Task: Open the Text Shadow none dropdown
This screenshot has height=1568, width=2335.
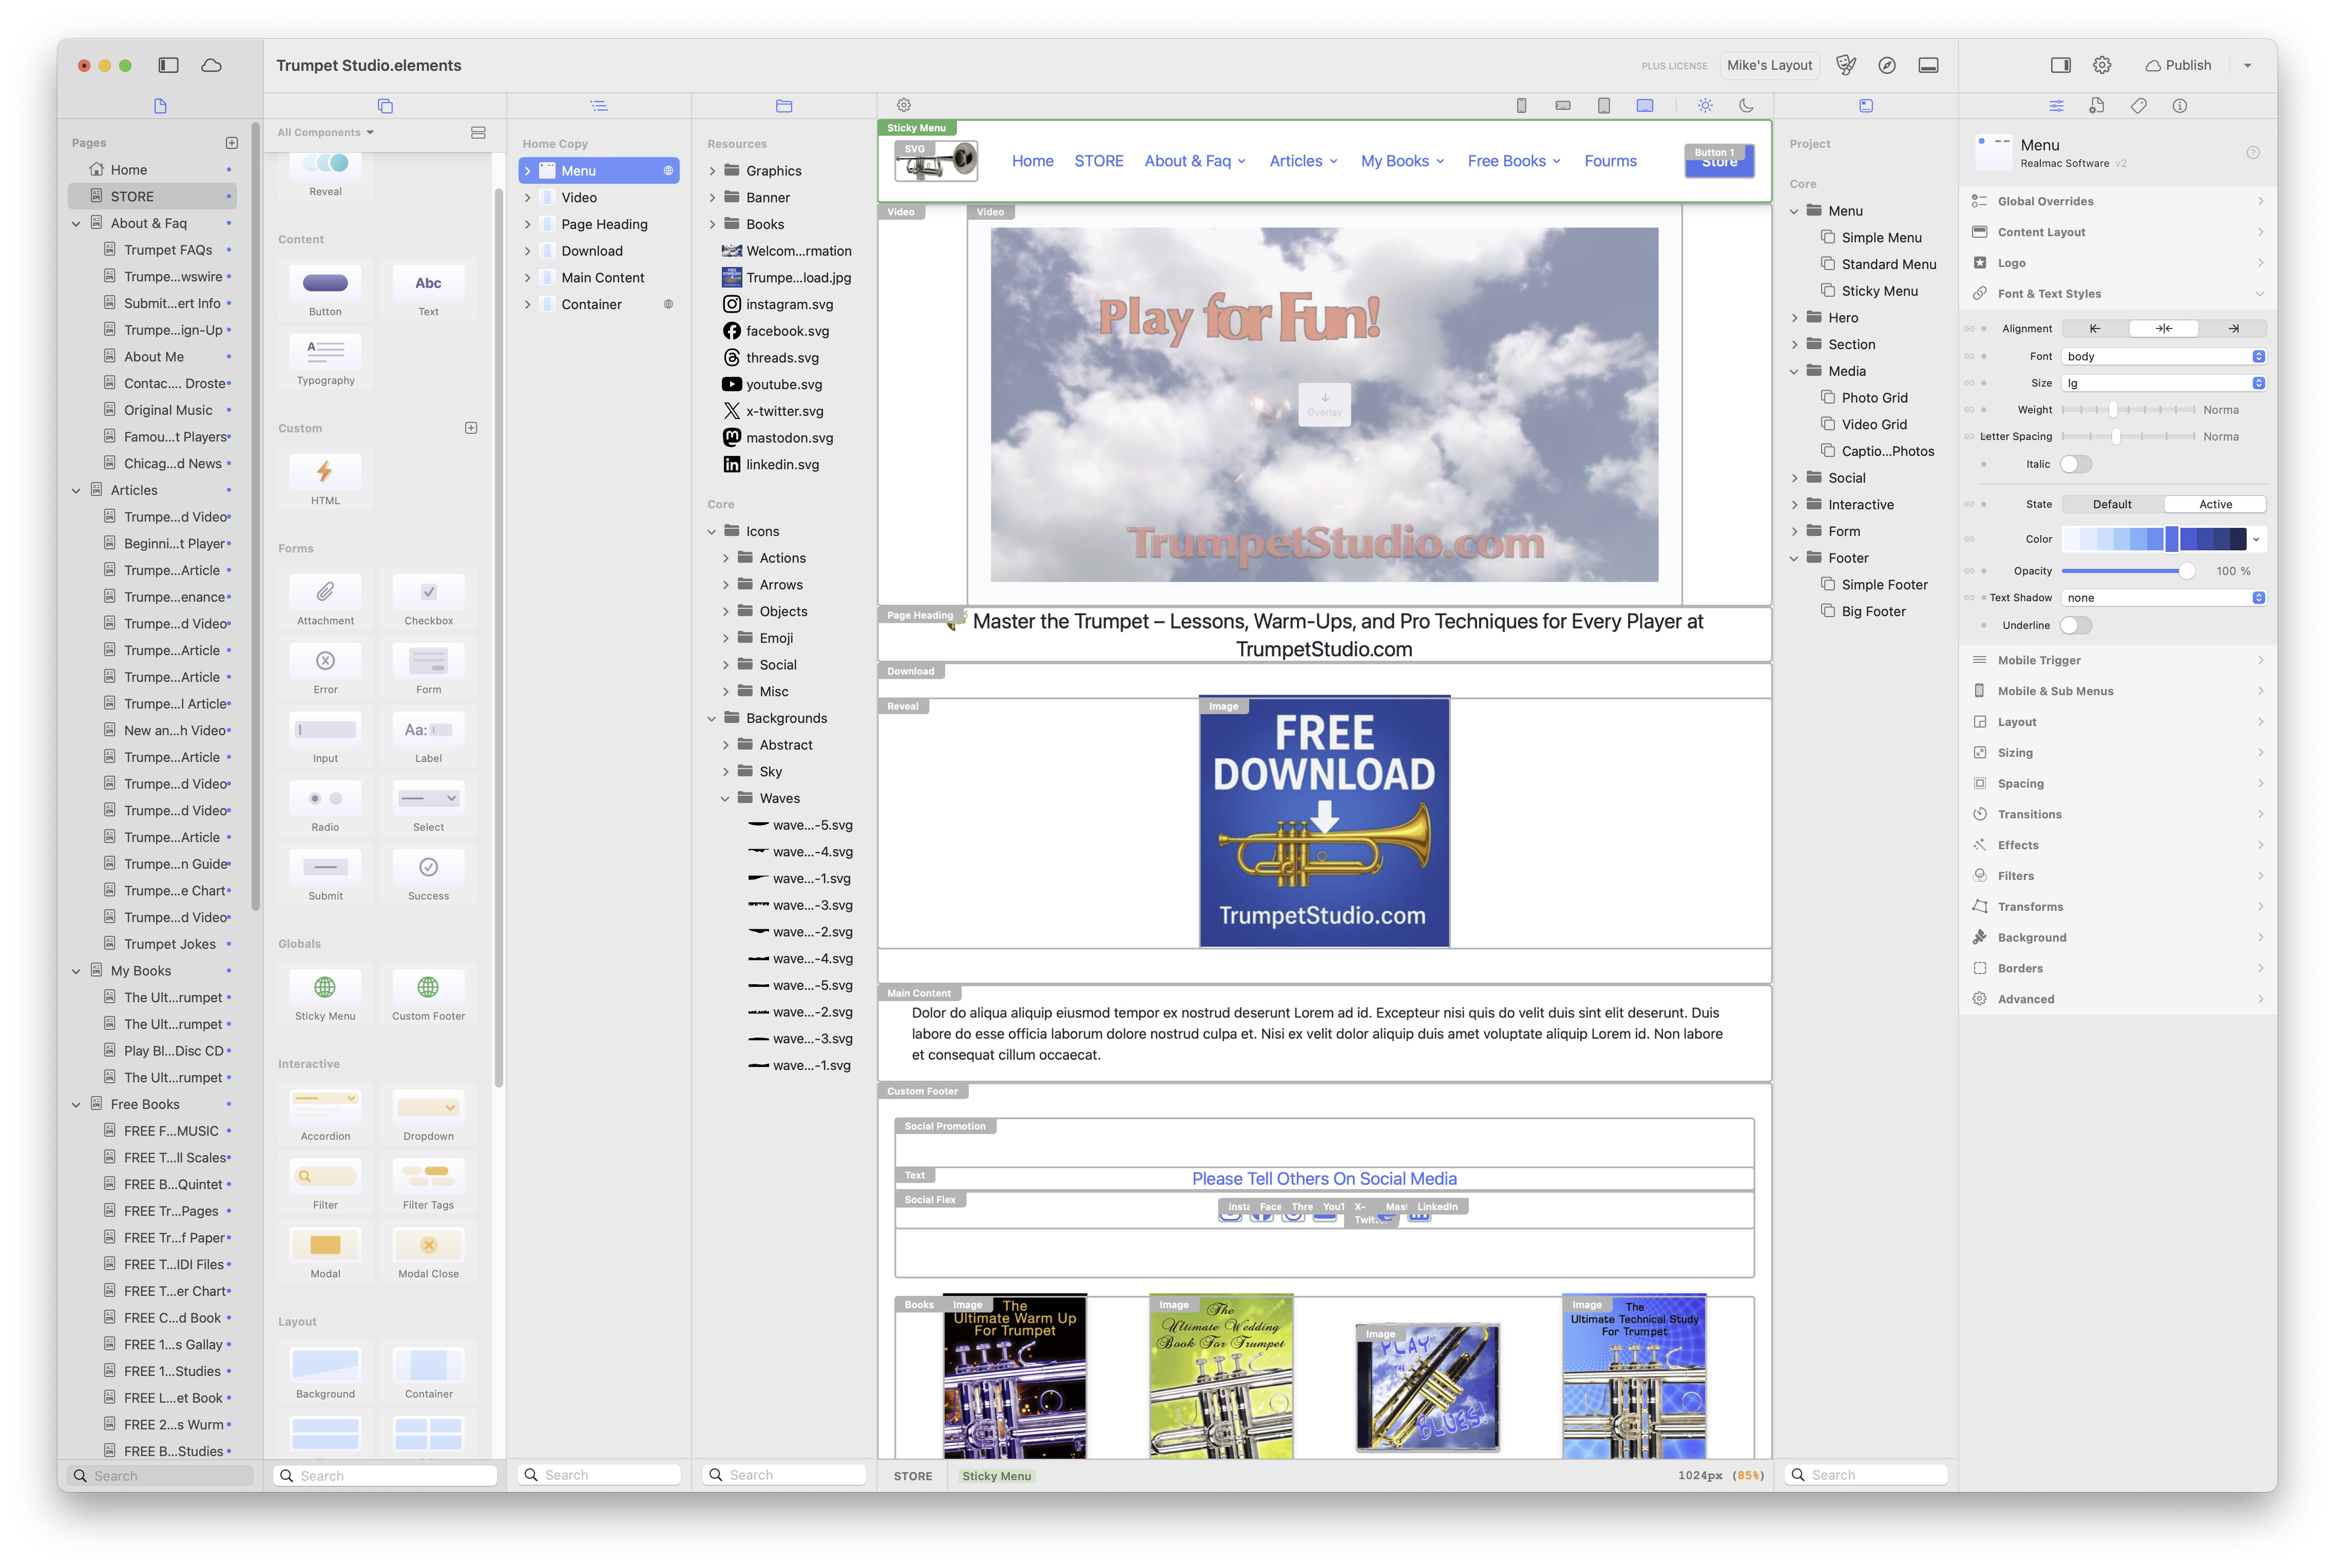Action: coord(2164,598)
